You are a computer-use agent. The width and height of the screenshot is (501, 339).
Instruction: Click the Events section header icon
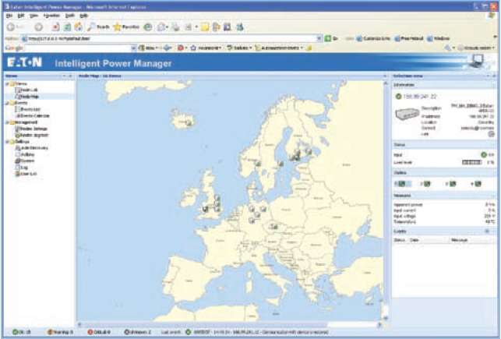tap(487, 231)
